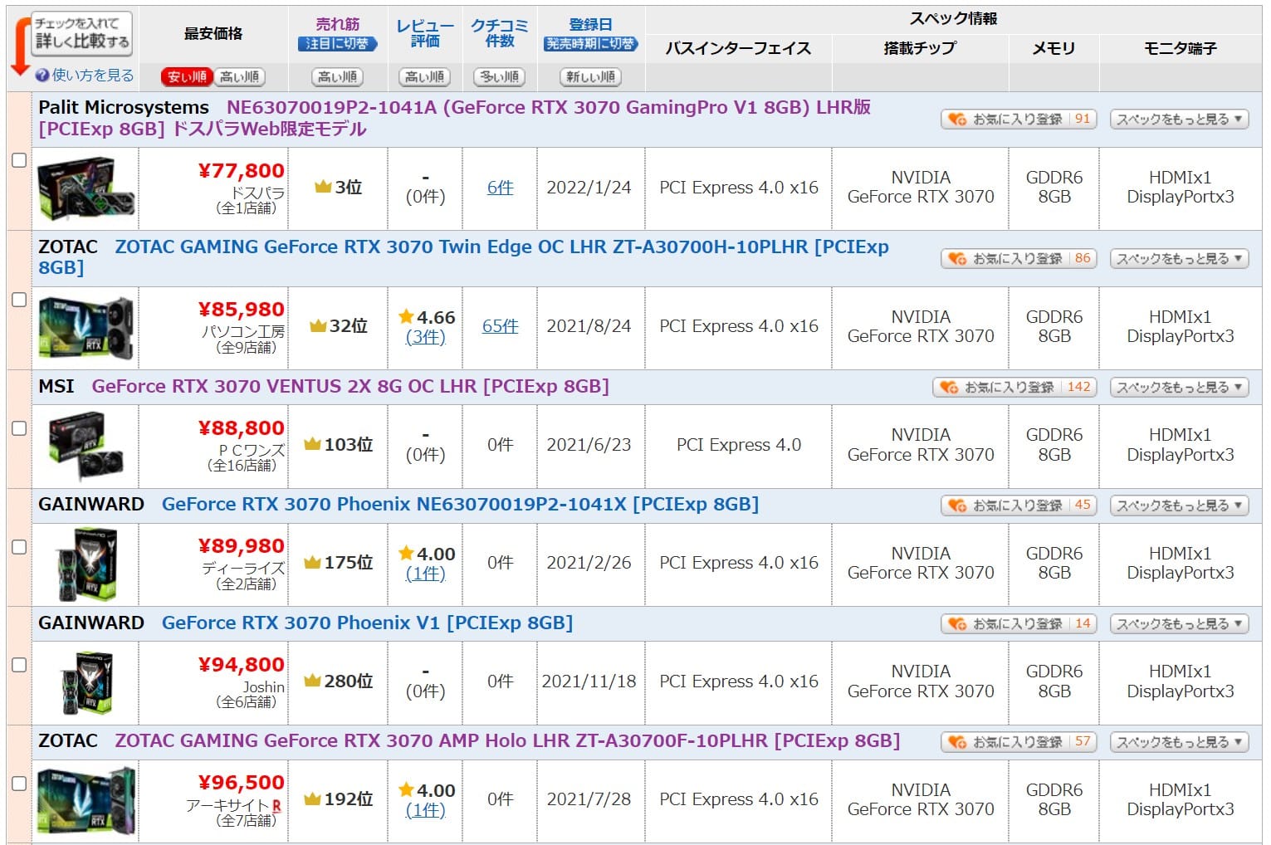Click the 175位 ranking crown icon

click(x=313, y=563)
